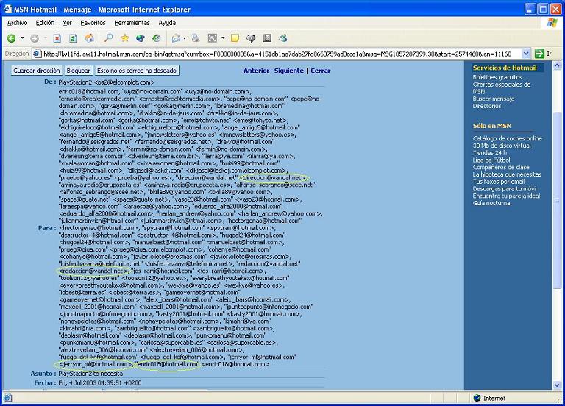Click the History toolbar icon
The image size is (565, 406).
pos(157,38)
